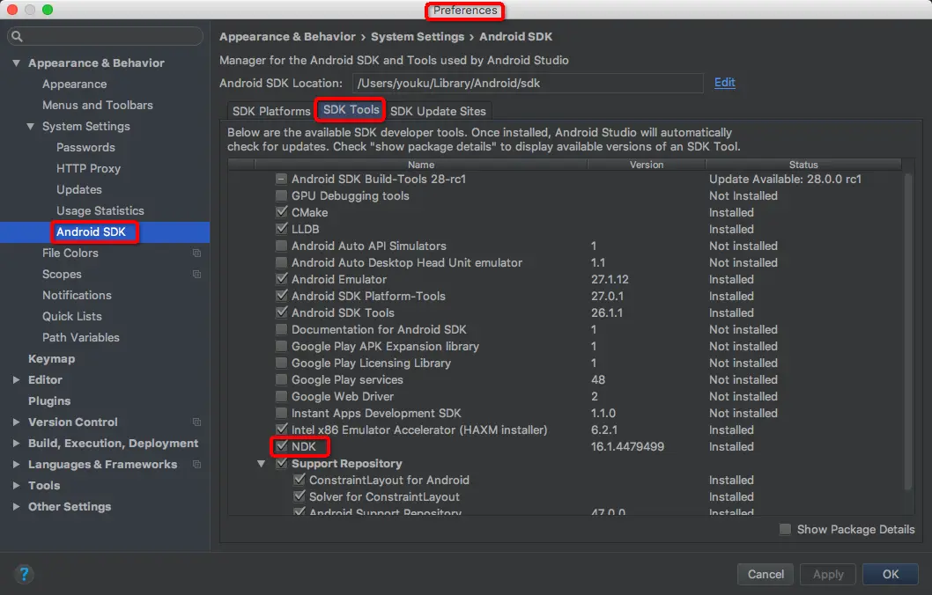Viewport: 932px width, 595px height.
Task: Uncheck the Support Repository checkbox
Action: tap(281, 463)
